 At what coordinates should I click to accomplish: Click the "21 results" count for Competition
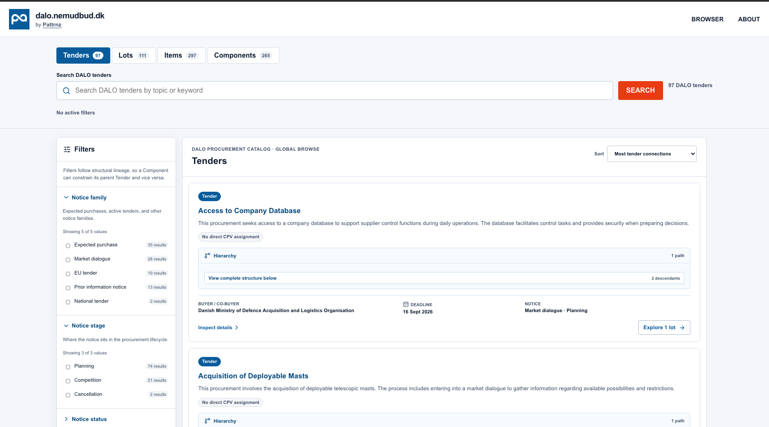coord(157,380)
